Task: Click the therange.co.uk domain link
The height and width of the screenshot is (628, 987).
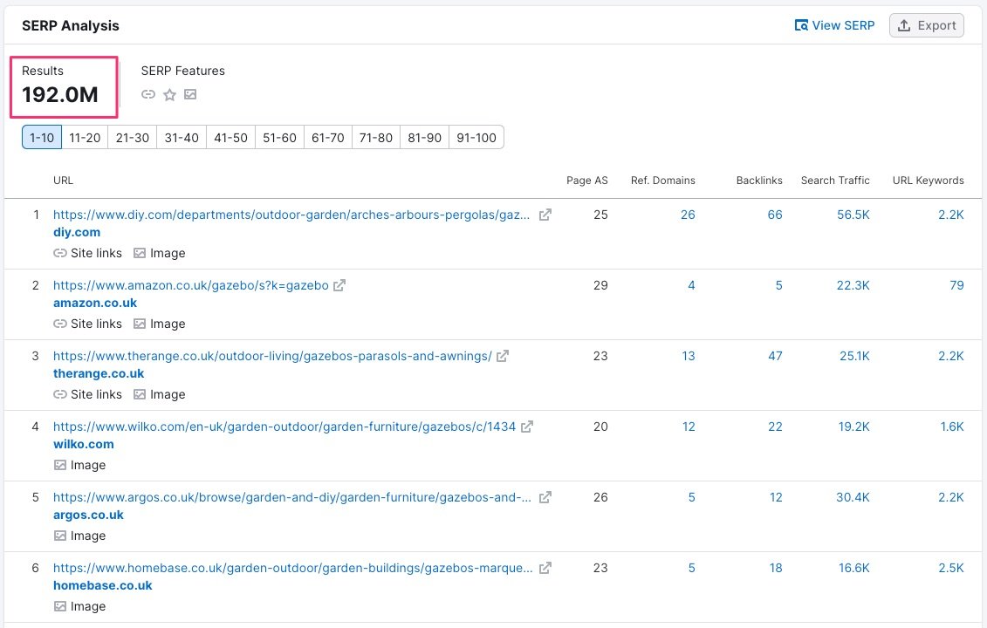Action: (x=99, y=373)
